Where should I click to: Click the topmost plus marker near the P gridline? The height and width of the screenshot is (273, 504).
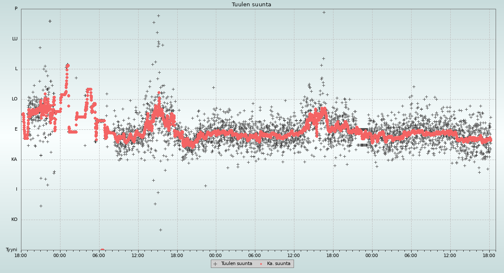click(x=324, y=12)
